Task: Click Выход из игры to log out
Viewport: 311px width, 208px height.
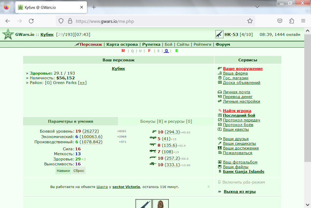Action: coord(240,192)
